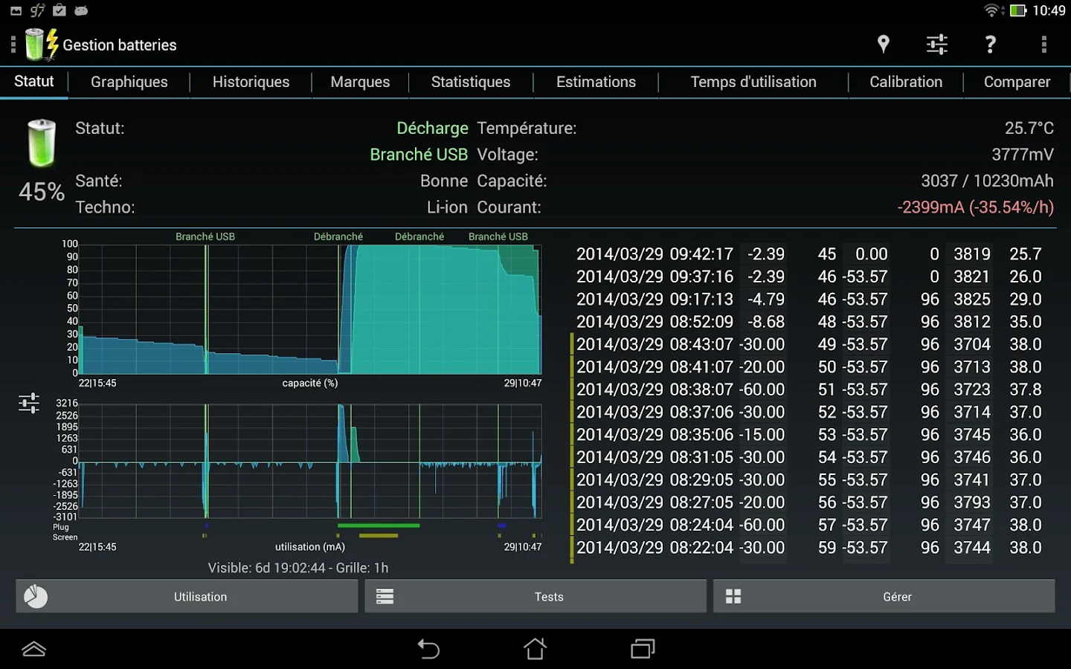The image size is (1071, 669).
Task: Open graph options with the sliders icon beside charts
Action: point(28,402)
